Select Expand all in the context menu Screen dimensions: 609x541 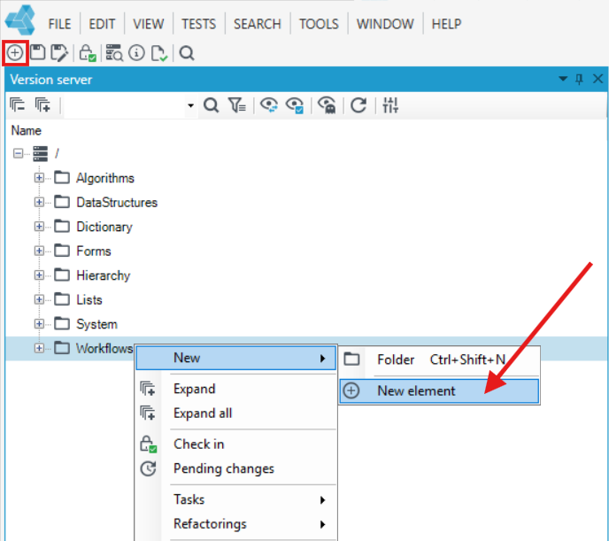(236, 413)
